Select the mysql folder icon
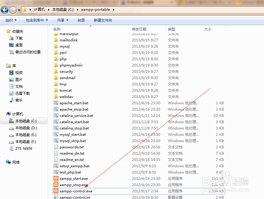264x199 pixels. click(56, 46)
